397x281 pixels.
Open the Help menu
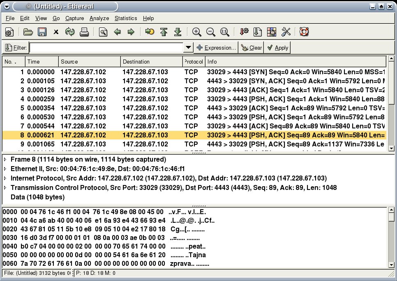point(148,18)
